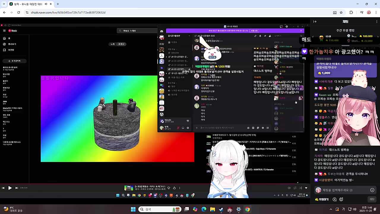380x214 pixels.
Task: Open a new Chrome tab
Action: (x=58, y=4)
